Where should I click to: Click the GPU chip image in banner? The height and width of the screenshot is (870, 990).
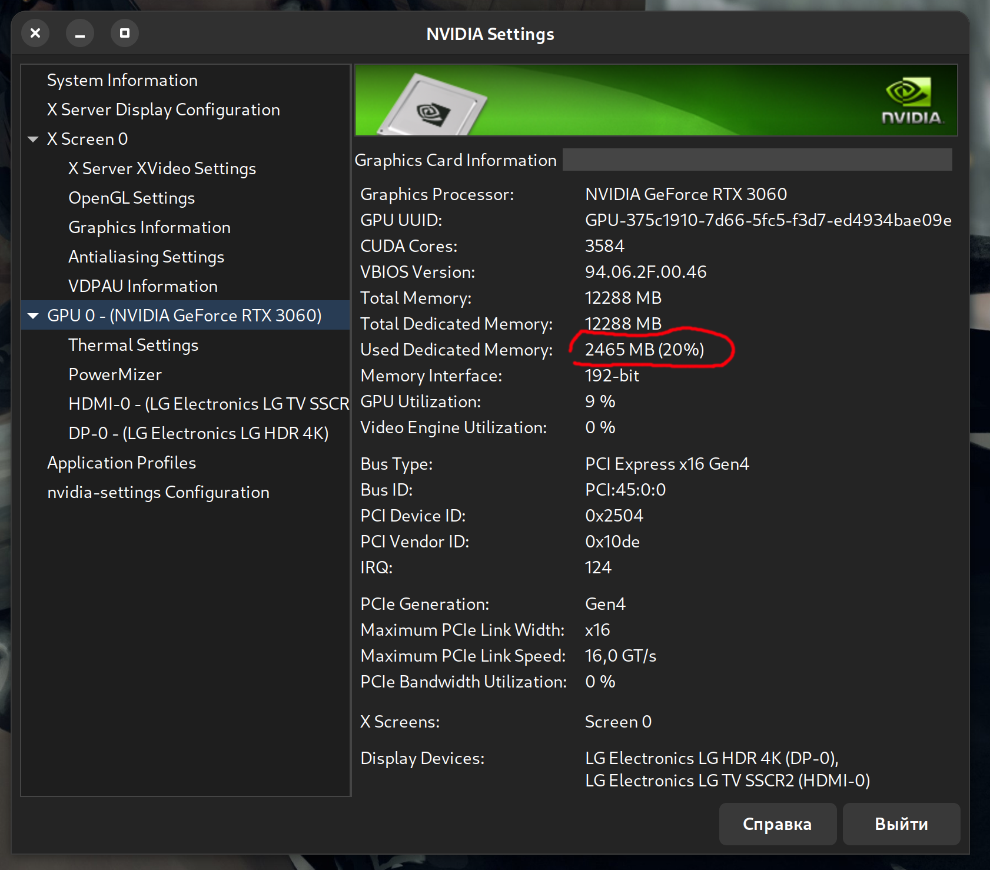click(x=433, y=105)
